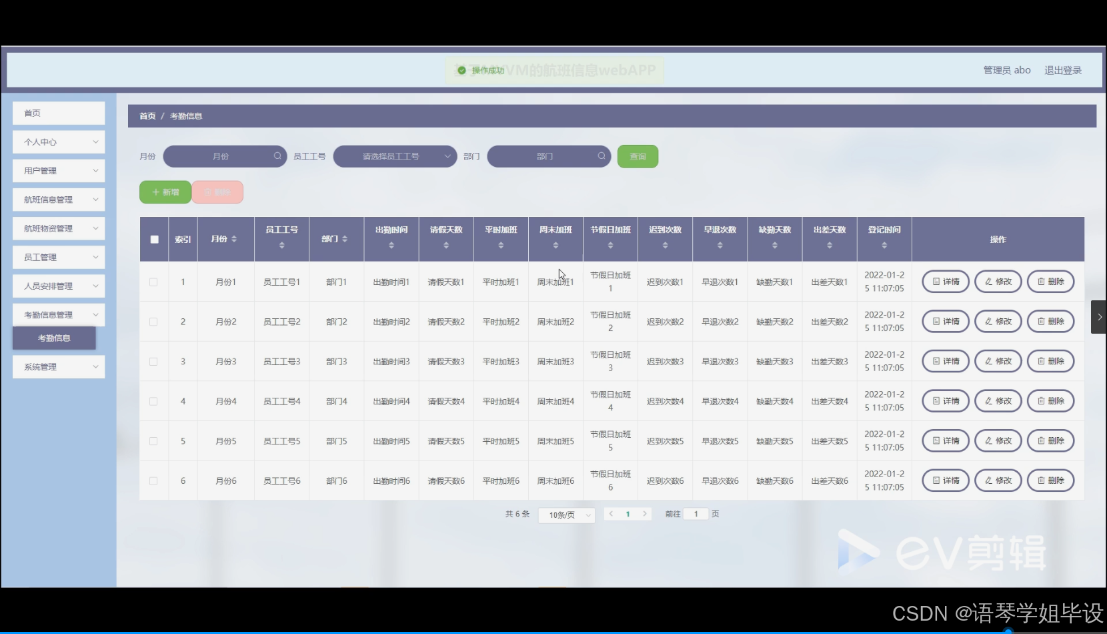Check the checkbox for row 月份1

[x=153, y=282]
